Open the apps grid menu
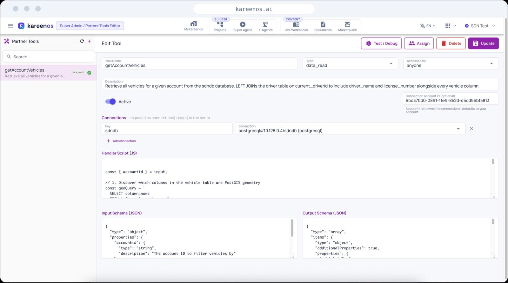This screenshot has height=283, width=508. 451,26
